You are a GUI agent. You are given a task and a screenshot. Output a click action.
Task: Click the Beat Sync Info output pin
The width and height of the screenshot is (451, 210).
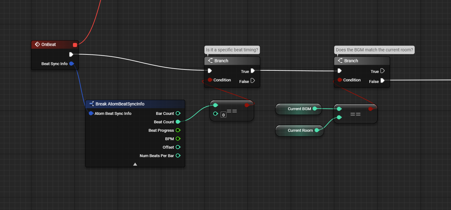pyautogui.click(x=71, y=64)
